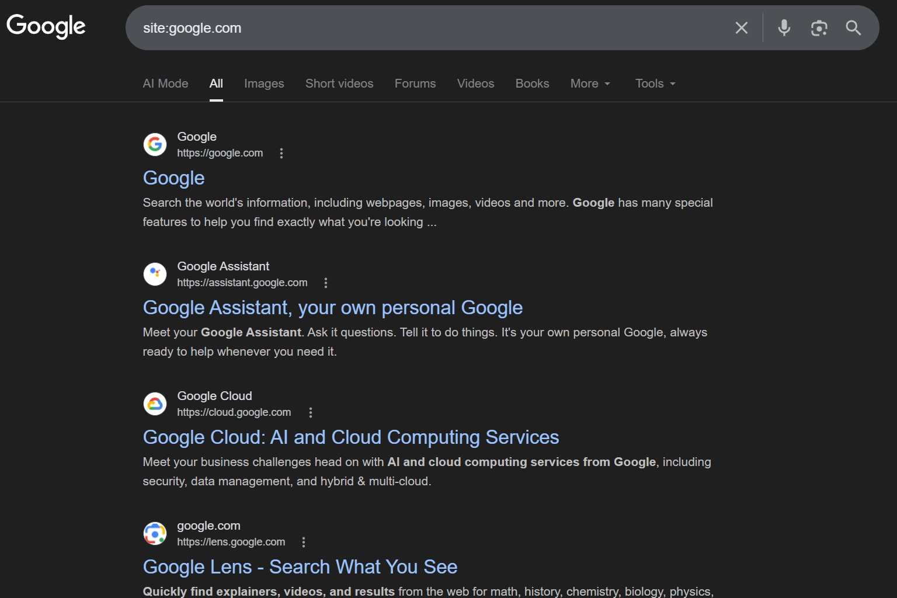Open the Google Assistant result link
The width and height of the screenshot is (897, 598).
(x=332, y=307)
